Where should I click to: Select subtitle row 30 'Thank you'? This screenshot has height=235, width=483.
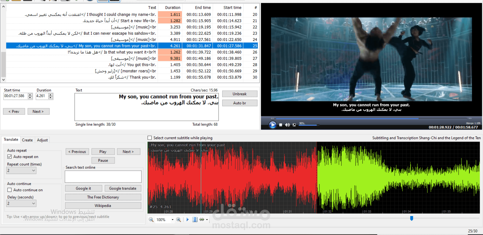132,77
